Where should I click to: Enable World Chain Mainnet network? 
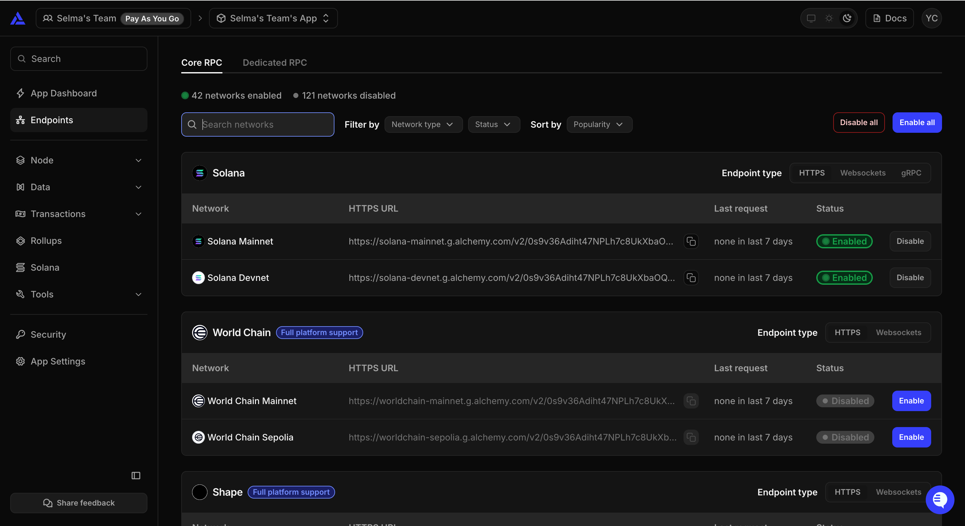pos(911,401)
